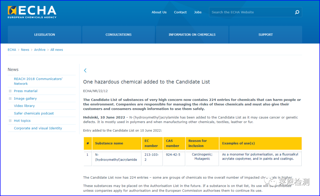Open the Consultations menu
The width and height of the screenshot is (320, 196).
(119, 35)
